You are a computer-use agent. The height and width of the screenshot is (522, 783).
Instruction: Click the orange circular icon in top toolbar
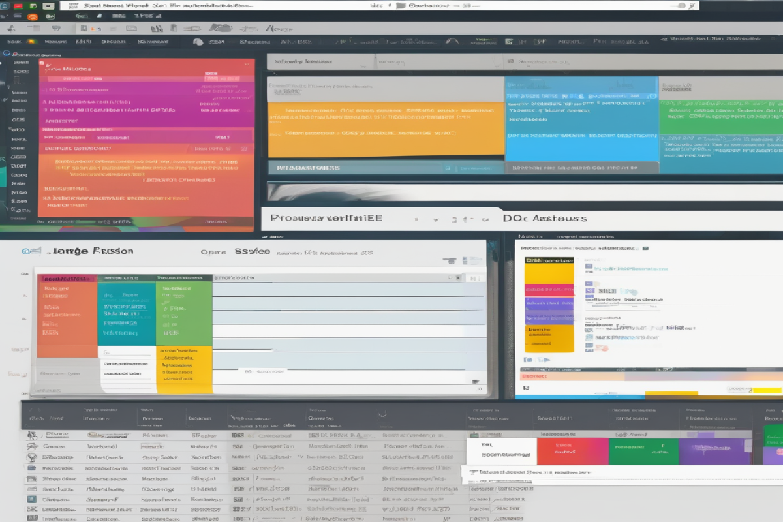(31, 16)
